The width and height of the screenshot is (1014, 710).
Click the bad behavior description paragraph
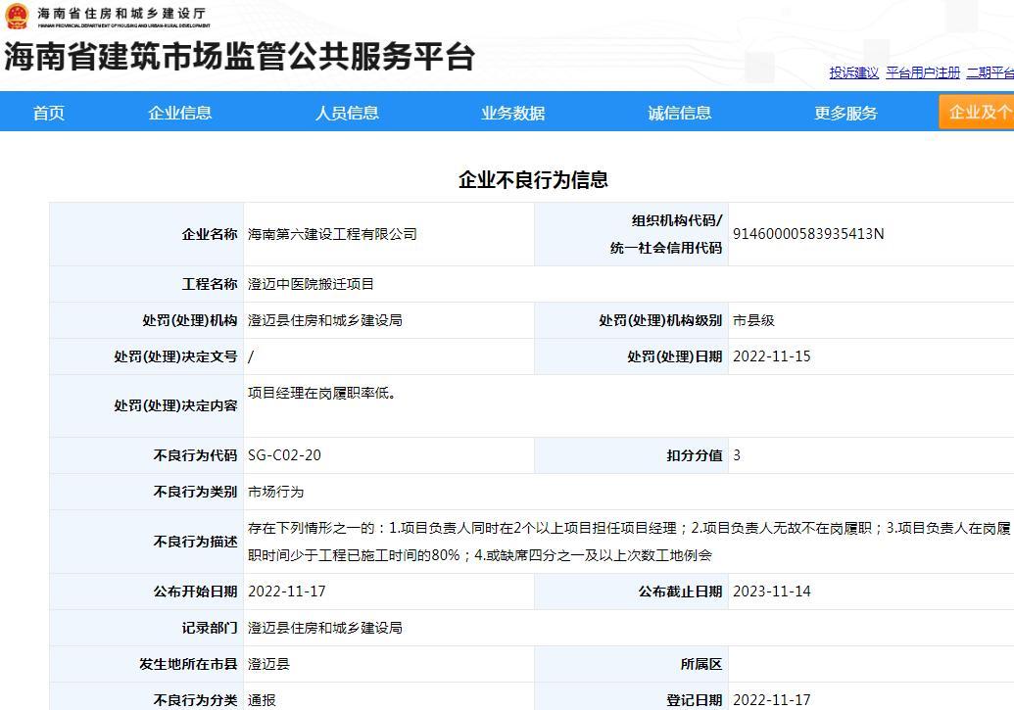(629, 542)
